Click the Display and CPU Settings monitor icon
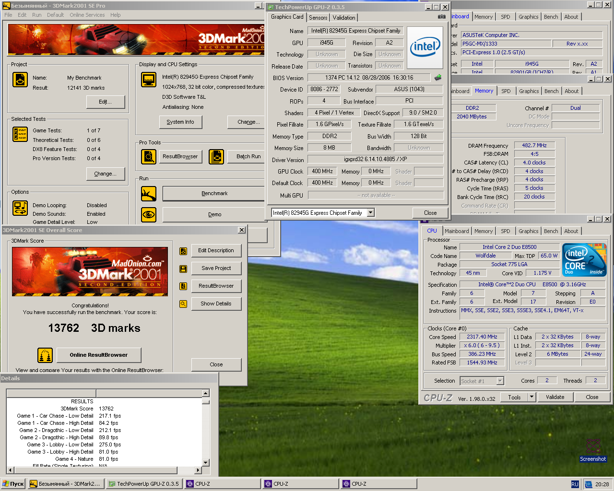 click(x=149, y=80)
